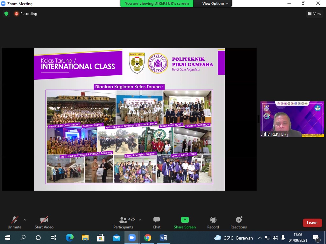Click the DIREKTUR video thumbnail
The height and width of the screenshot is (244, 326).
[292, 119]
